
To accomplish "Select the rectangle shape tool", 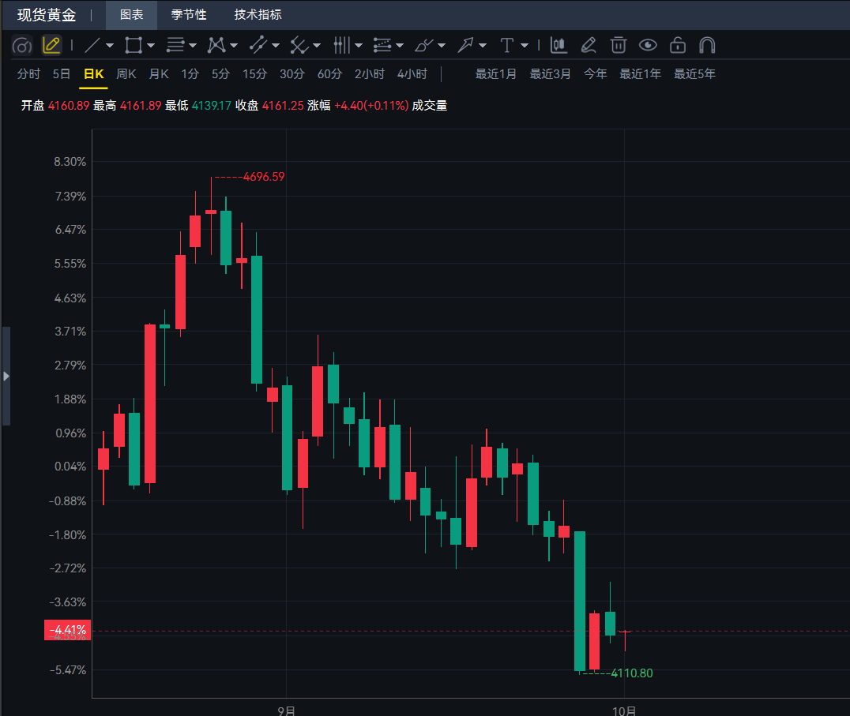I will click(x=134, y=46).
